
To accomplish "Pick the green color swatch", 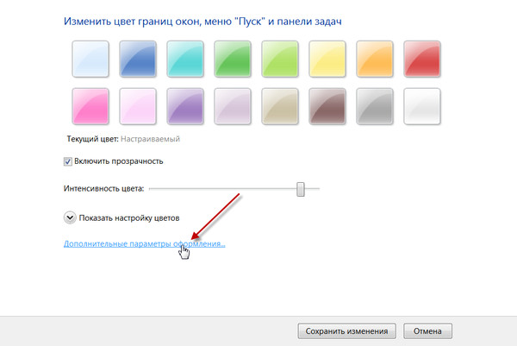I will (x=233, y=59).
